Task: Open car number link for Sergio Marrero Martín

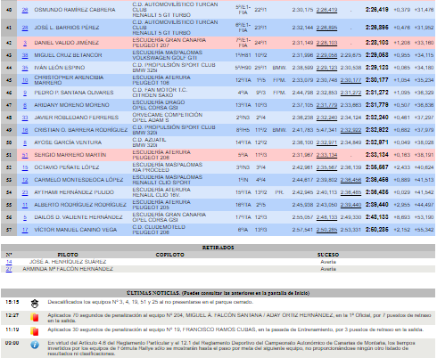Action: coord(25,155)
